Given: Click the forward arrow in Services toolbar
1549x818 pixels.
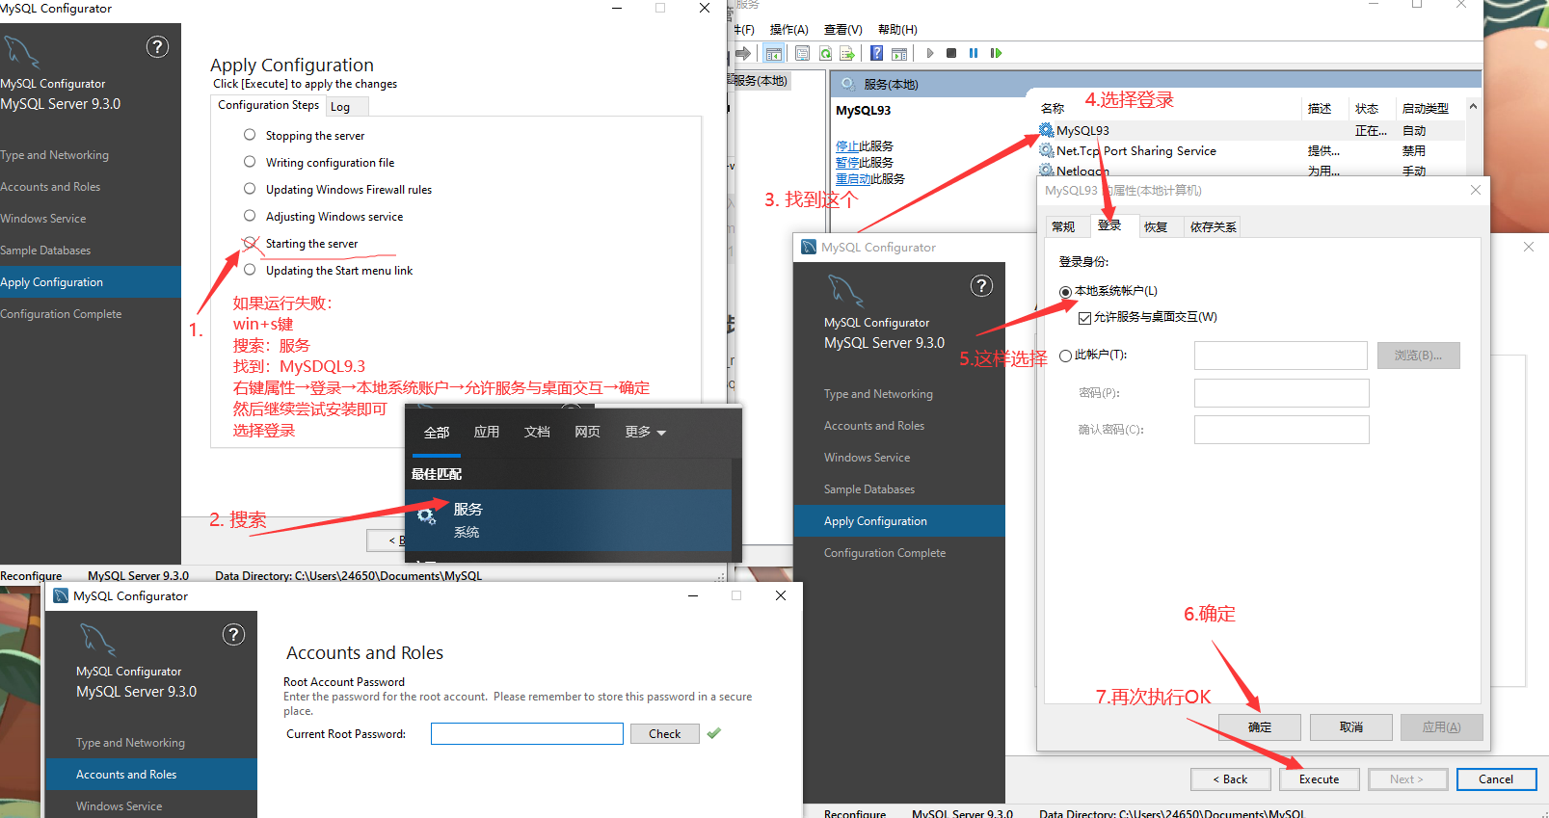Looking at the screenshot, I should (x=743, y=53).
